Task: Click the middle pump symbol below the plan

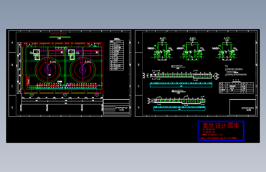Action: tap(65, 95)
